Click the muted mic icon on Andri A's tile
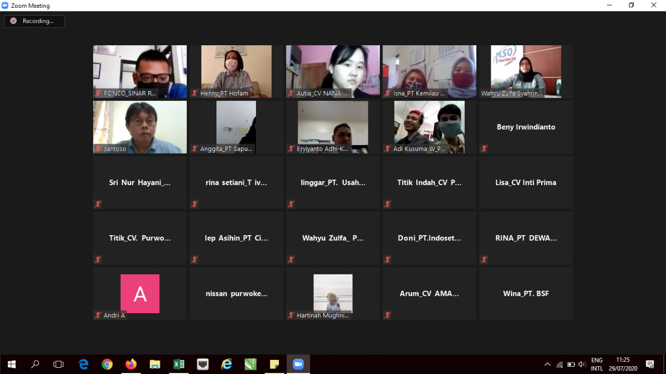The height and width of the screenshot is (374, 666). click(x=98, y=315)
